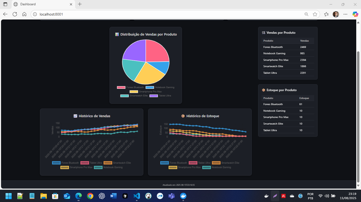Image resolution: width=361 pixels, height=202 pixels.
Task: Open Visual Studio Code from the taskbar
Action: (136, 196)
